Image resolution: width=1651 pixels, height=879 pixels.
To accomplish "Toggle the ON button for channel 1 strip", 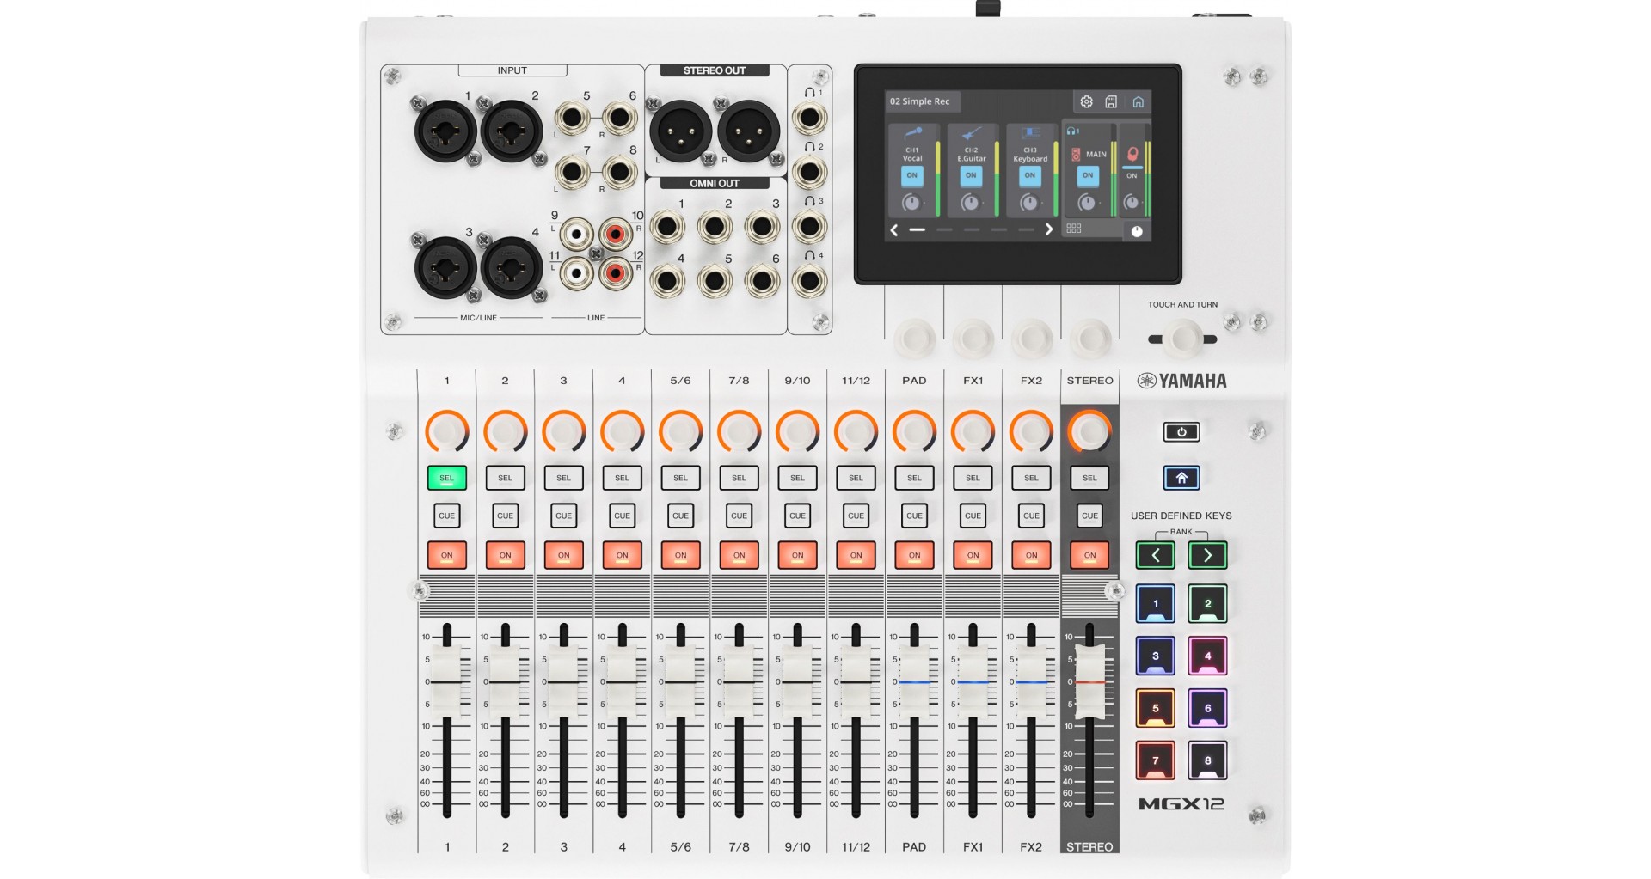I will tap(446, 555).
